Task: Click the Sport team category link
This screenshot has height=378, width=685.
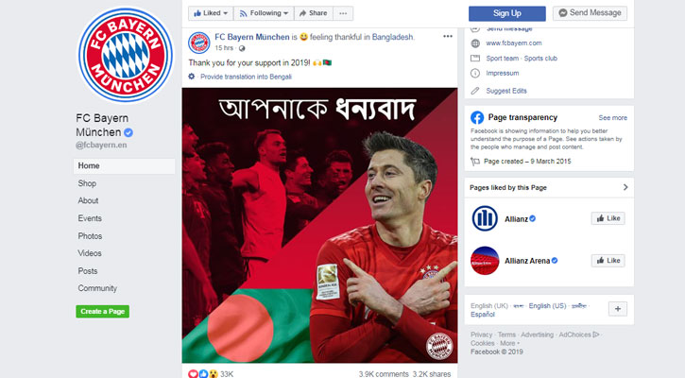Action: coord(503,59)
